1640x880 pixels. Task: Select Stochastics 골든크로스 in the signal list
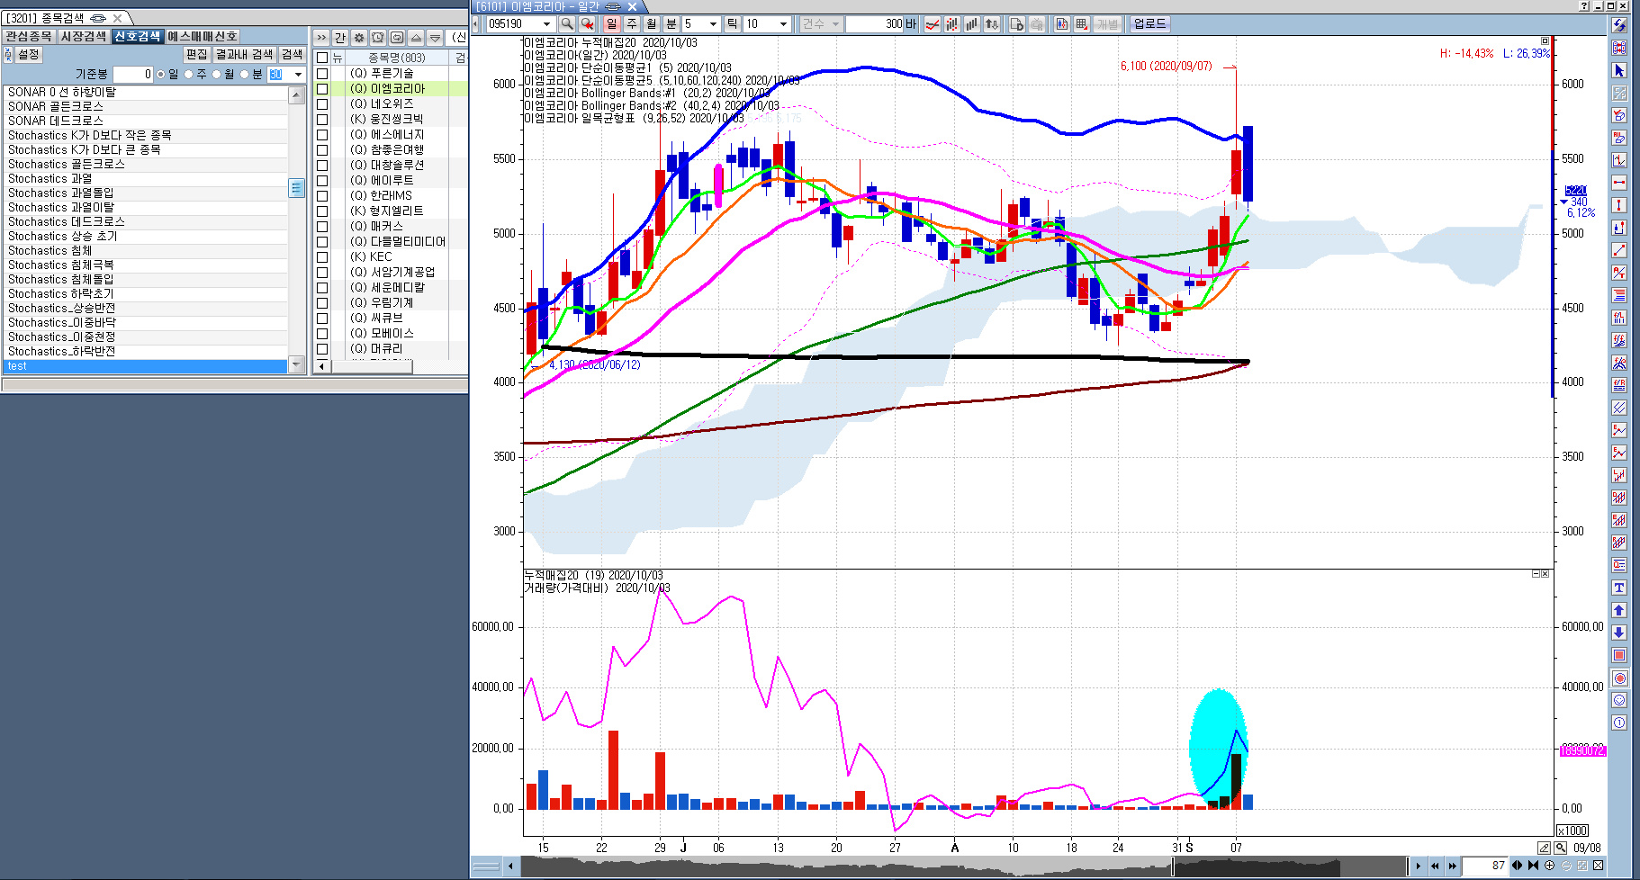point(67,164)
